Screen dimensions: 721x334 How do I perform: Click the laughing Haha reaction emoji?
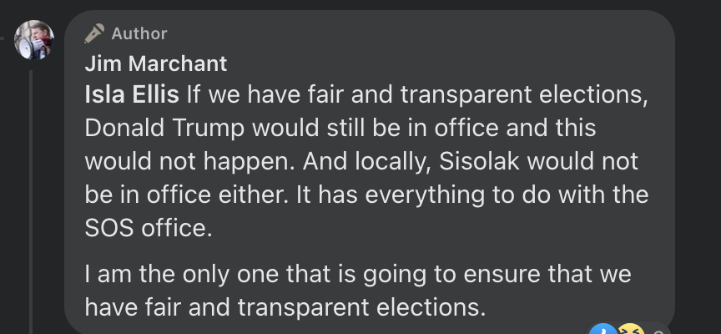click(x=629, y=328)
